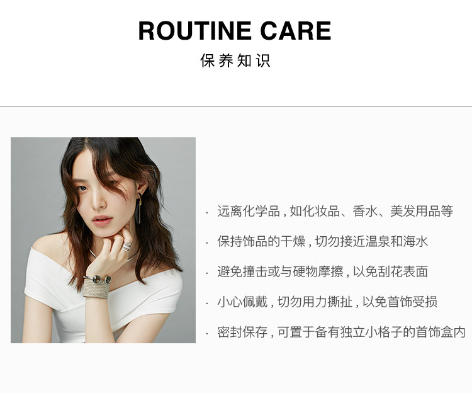Click the words 香水、美发用品等
Screen dimensions: 472x393
tap(403, 211)
